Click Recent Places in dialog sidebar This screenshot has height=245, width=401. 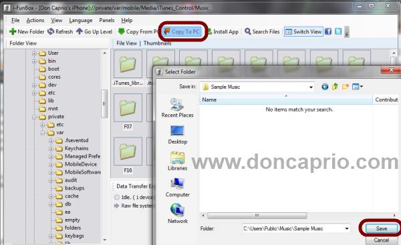(x=177, y=107)
